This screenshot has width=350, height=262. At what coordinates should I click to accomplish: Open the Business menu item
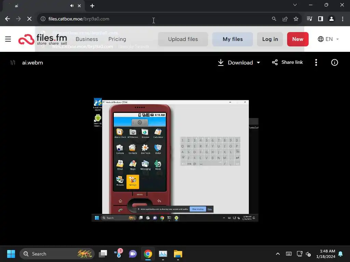[x=87, y=39]
